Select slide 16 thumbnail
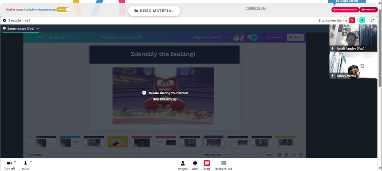Image resolution: width=382 pixels, height=171 pixels. tap(142, 142)
